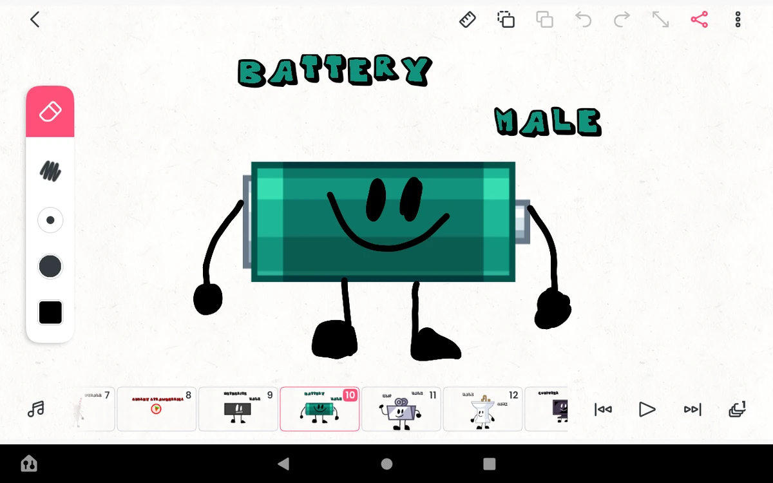Jump to the first frame

602,409
